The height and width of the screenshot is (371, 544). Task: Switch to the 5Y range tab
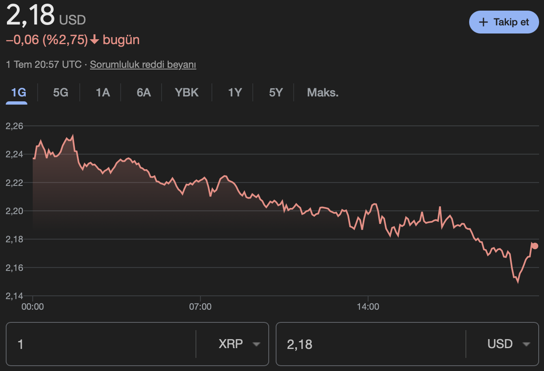[276, 93]
